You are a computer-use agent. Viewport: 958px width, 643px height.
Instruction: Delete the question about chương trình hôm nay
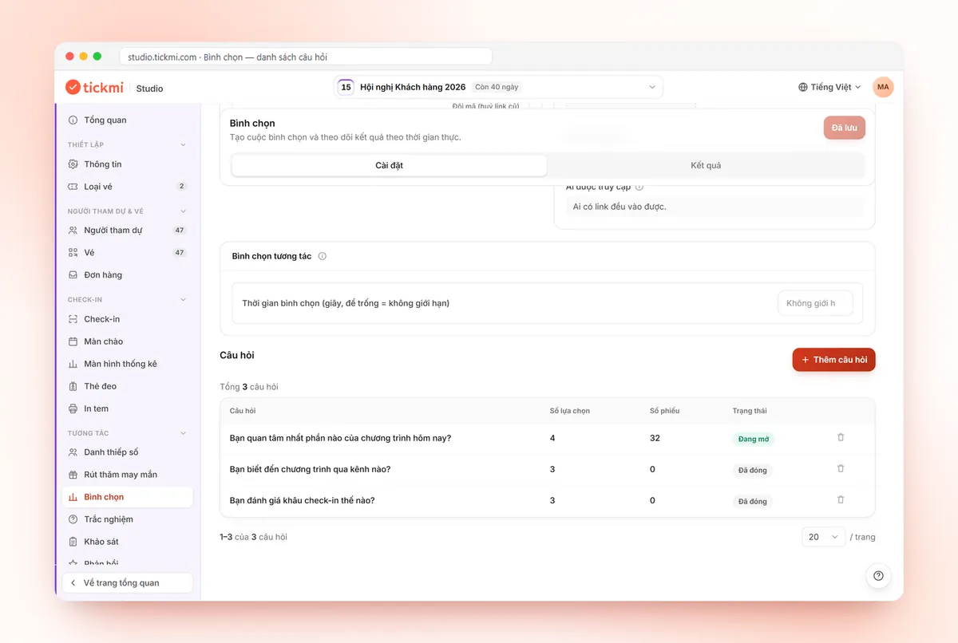[x=841, y=437]
